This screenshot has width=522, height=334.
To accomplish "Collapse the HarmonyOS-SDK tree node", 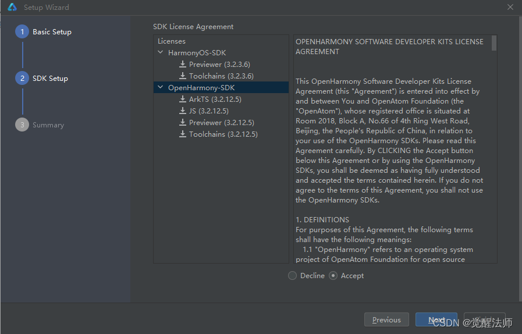I will [x=161, y=52].
